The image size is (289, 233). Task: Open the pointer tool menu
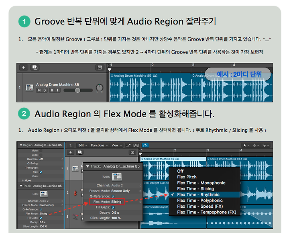point(246,145)
